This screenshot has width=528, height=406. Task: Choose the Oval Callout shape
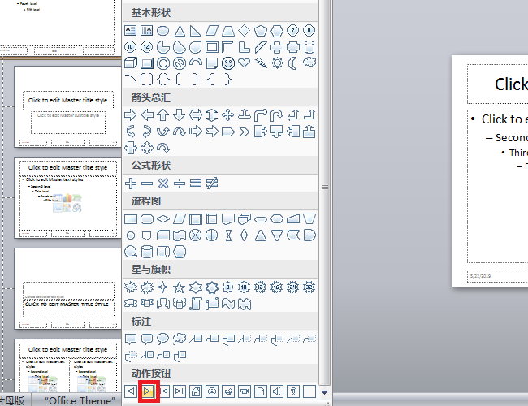pyautogui.click(x=163, y=339)
